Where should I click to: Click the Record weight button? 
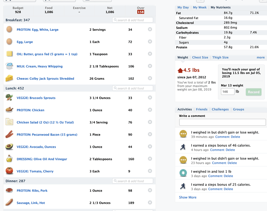coord(253,92)
